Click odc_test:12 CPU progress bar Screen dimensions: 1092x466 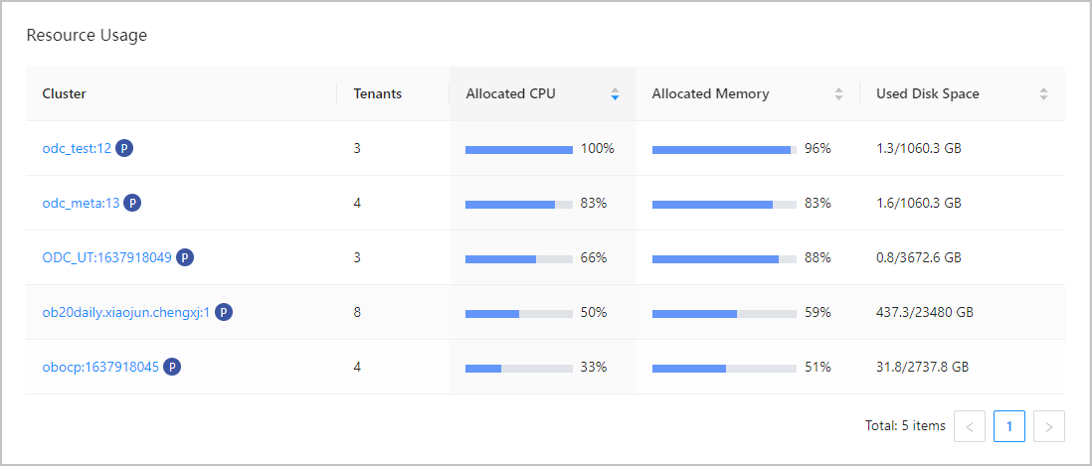click(x=518, y=149)
